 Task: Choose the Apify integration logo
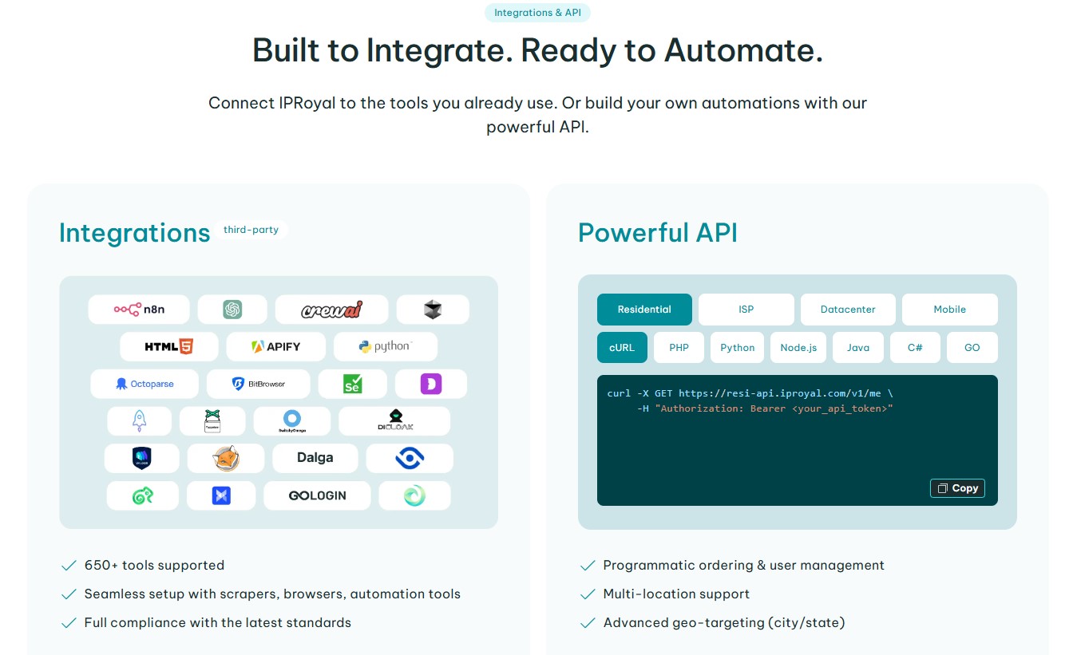pyautogui.click(x=275, y=347)
